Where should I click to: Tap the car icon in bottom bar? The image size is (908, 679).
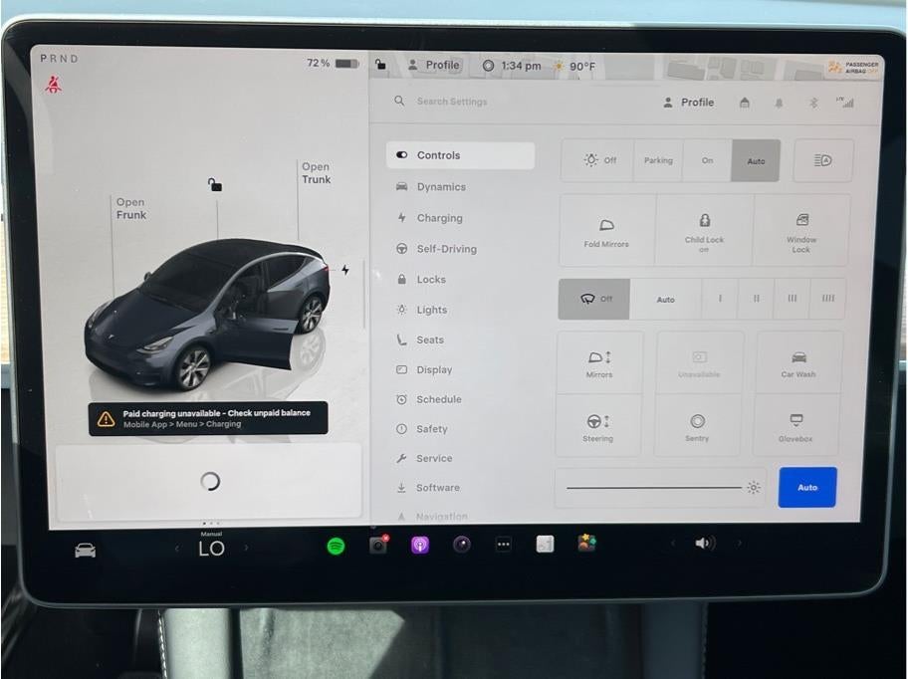click(x=86, y=550)
